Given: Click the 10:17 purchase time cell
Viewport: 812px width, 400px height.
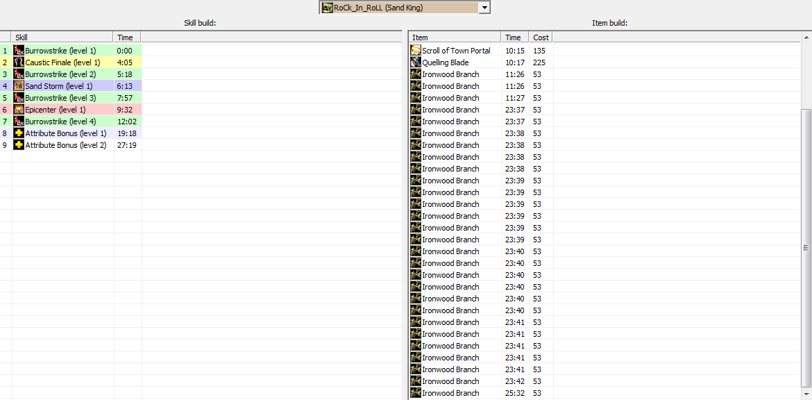Looking at the screenshot, I should click(x=515, y=62).
